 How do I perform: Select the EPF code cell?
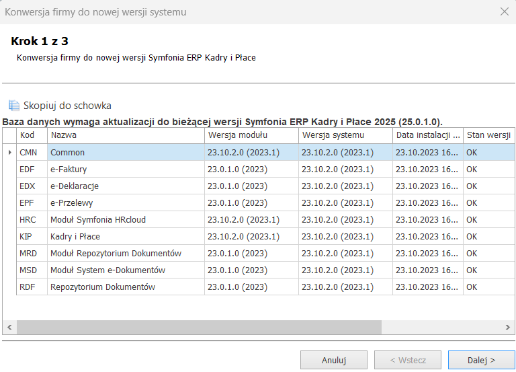click(x=32, y=202)
